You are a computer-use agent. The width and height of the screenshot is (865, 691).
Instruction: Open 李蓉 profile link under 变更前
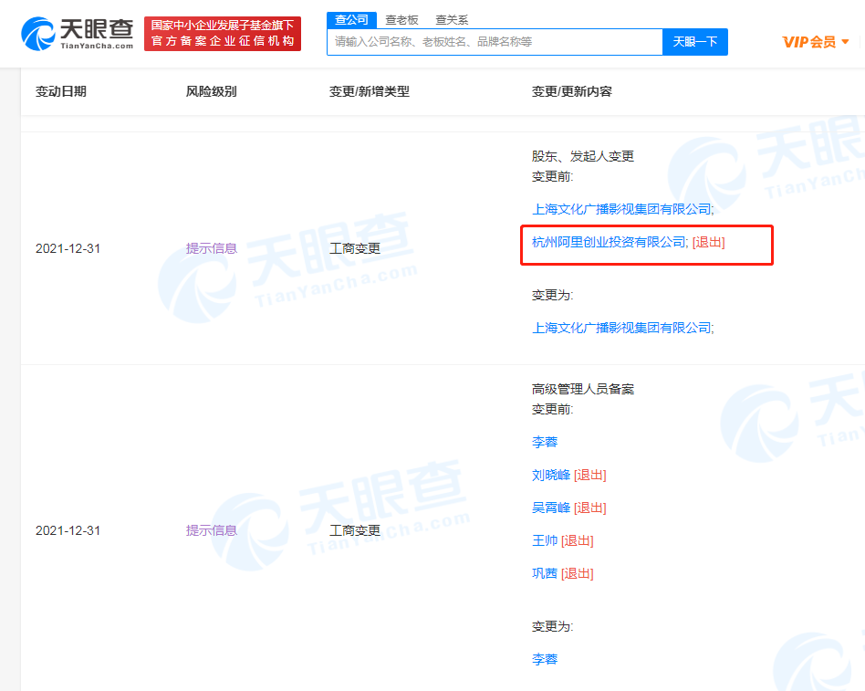[x=545, y=442]
